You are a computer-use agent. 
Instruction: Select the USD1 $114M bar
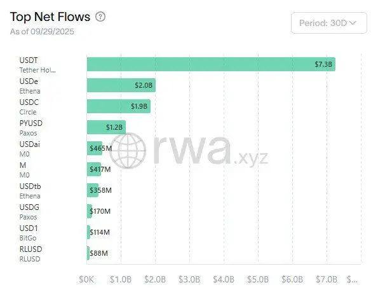tap(88, 232)
